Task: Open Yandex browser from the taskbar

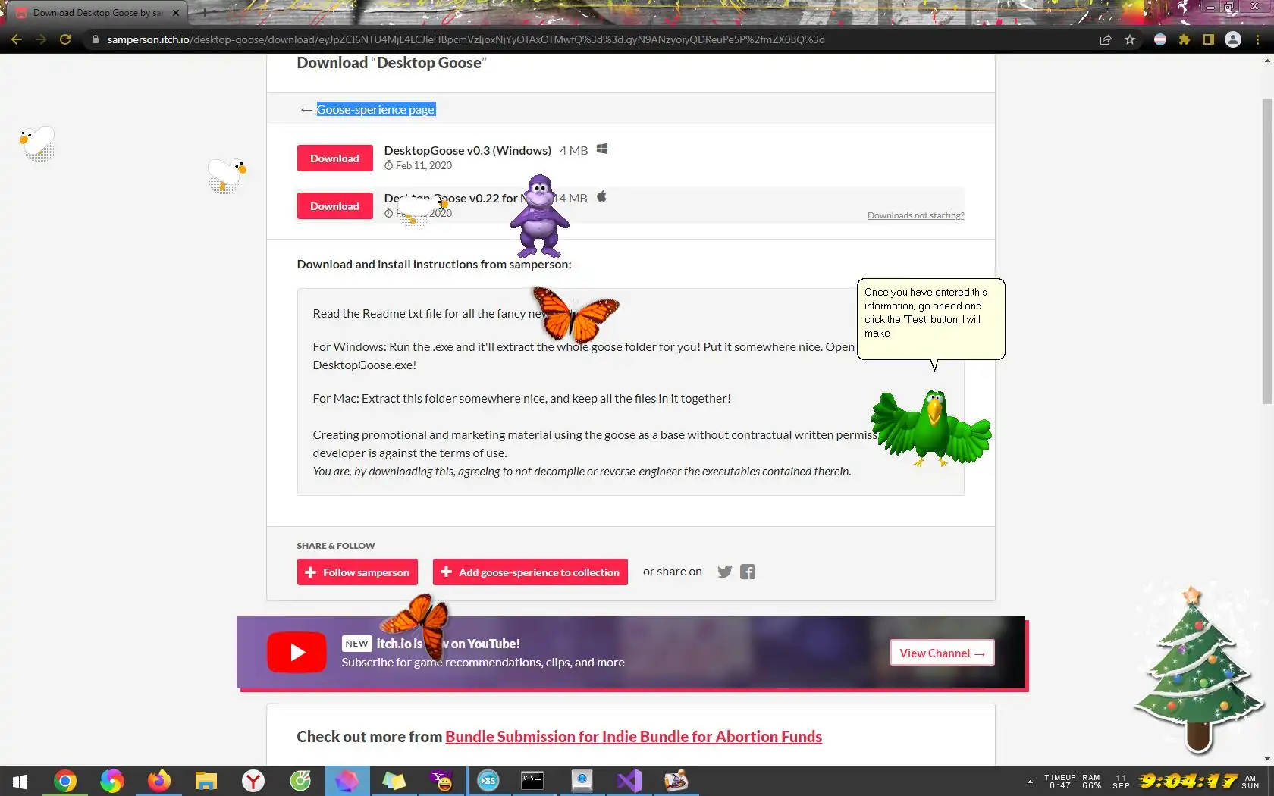Action: click(253, 781)
